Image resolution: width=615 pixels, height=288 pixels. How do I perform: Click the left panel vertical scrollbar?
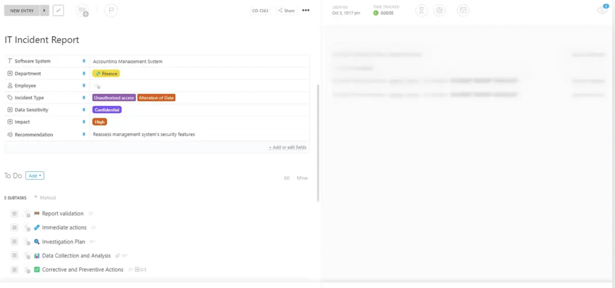pyautogui.click(x=318, y=144)
